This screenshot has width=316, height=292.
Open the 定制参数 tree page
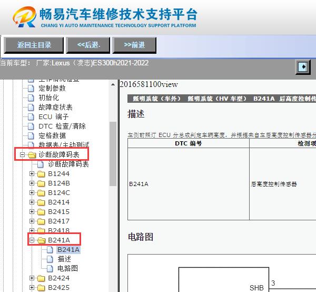[x=52, y=88]
